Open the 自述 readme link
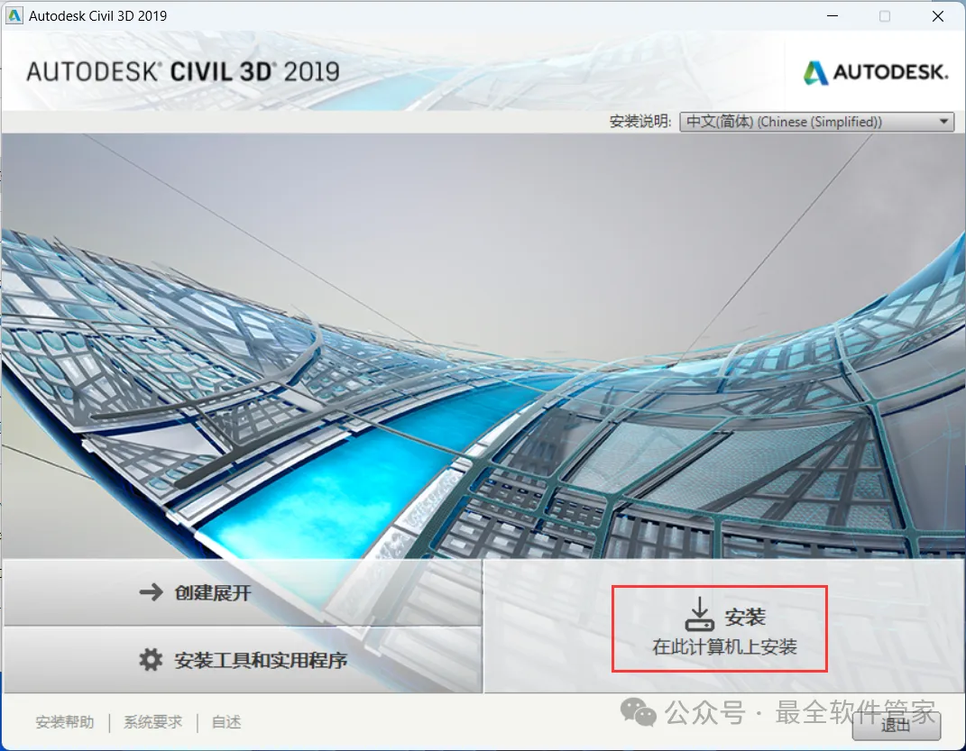Viewport: 966px width, 751px height. pyautogui.click(x=226, y=722)
